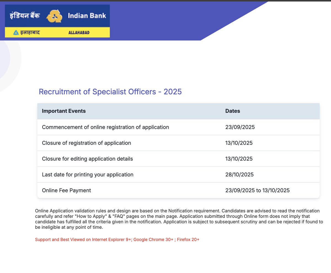Viewport: 331px width, 273px height.
Task: Click the "Important Events" column header
Action: pyautogui.click(x=64, y=111)
